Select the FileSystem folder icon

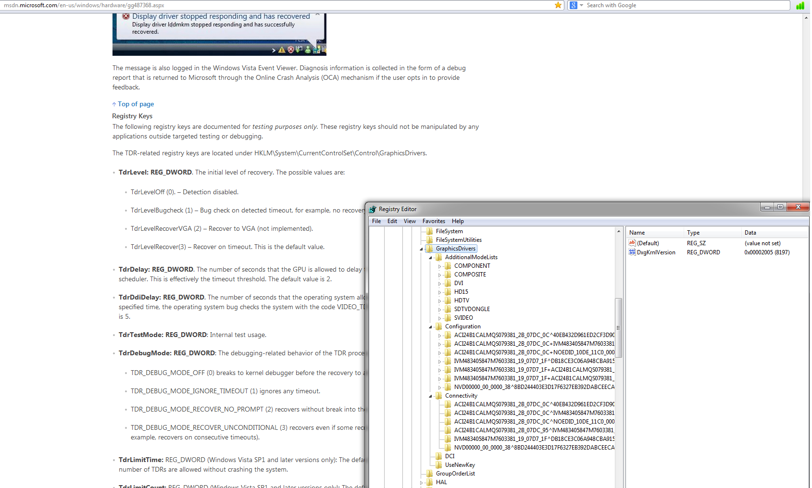pos(430,231)
